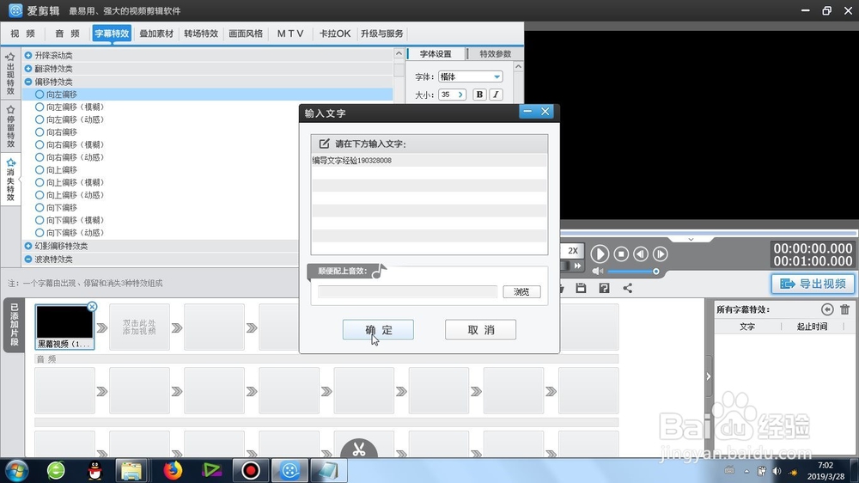Remove the black screen video clip thumbnail
The height and width of the screenshot is (483, 859).
pyautogui.click(x=92, y=307)
